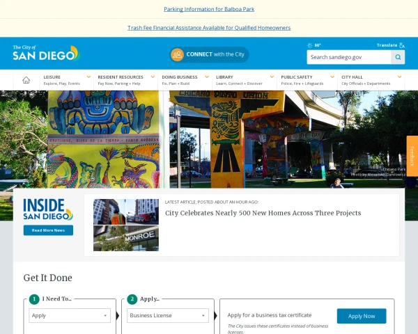Click the Latest Article posted about an hour ago label
Screen dimensions: 418x334
(x=212, y=202)
